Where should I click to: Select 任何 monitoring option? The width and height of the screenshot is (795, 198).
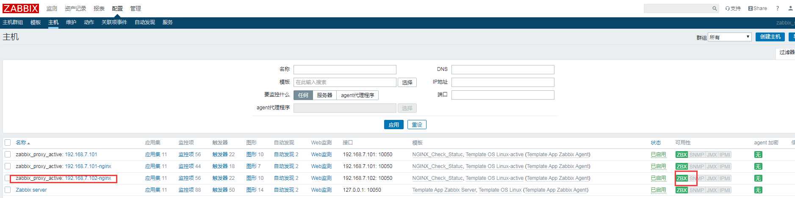tap(303, 95)
